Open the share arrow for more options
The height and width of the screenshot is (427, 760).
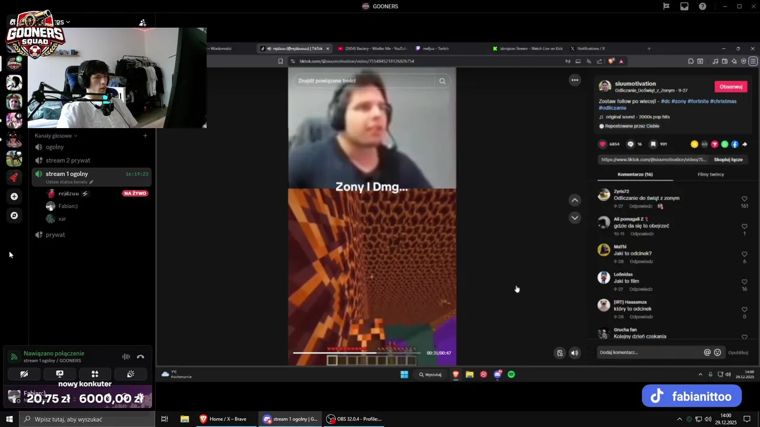pos(745,144)
